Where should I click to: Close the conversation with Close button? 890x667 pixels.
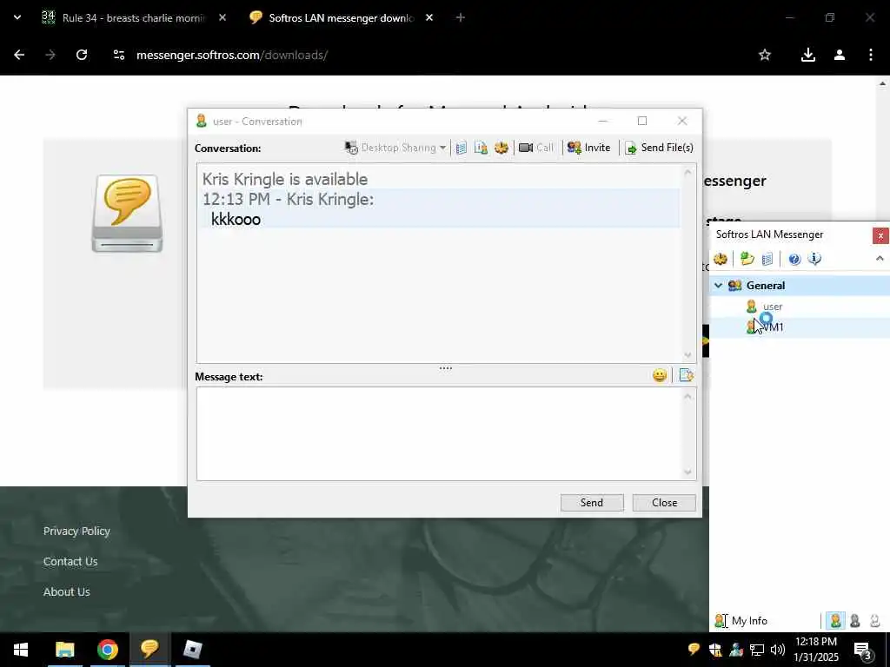pos(664,503)
